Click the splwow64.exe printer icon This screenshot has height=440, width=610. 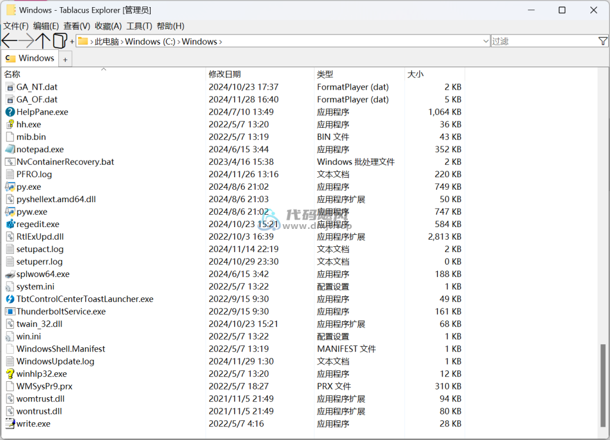tap(10, 274)
